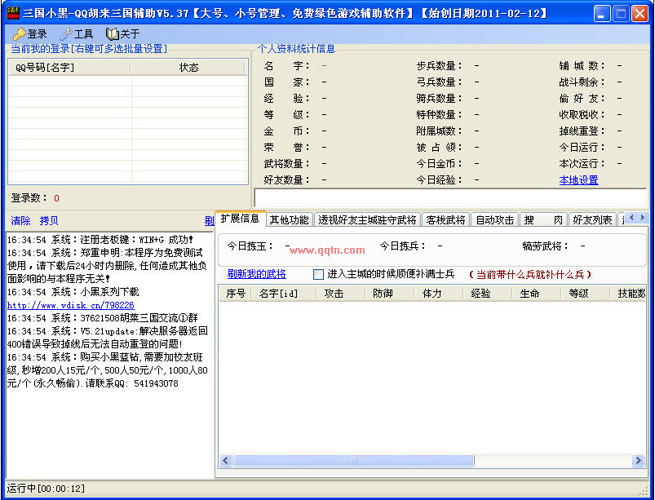Select the 客栈武将 tab
Image resolution: width=655 pixels, height=500 pixels.
pyautogui.click(x=446, y=219)
